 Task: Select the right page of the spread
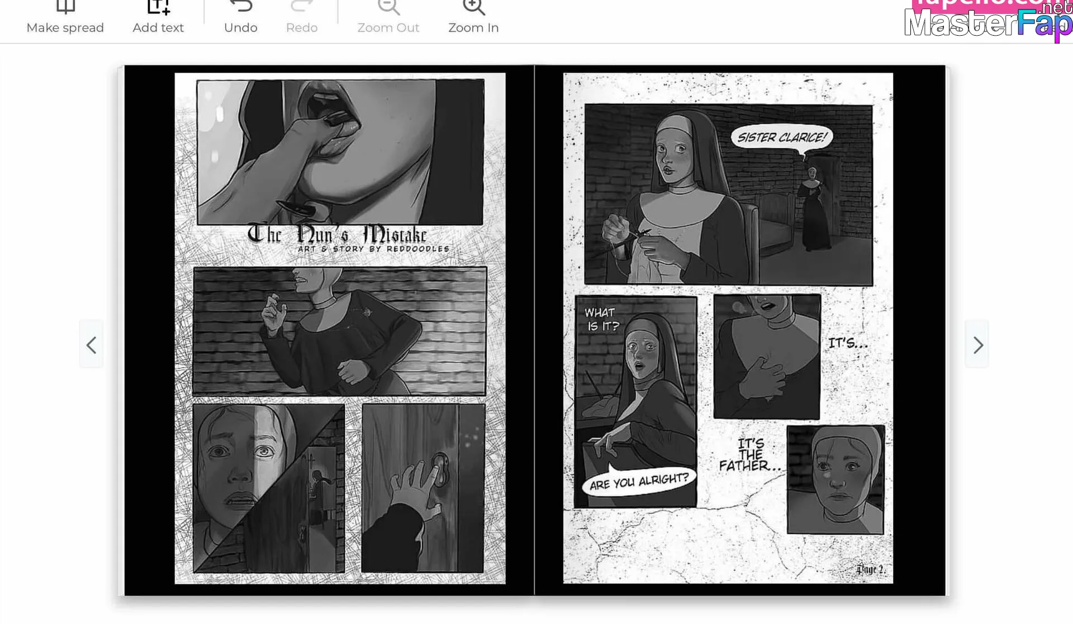click(x=740, y=330)
